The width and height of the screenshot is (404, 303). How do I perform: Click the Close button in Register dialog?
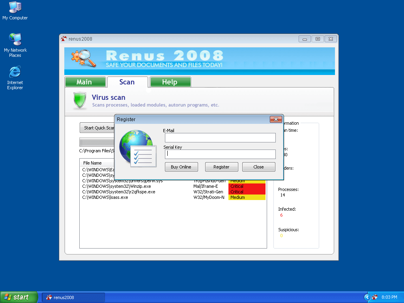258,167
